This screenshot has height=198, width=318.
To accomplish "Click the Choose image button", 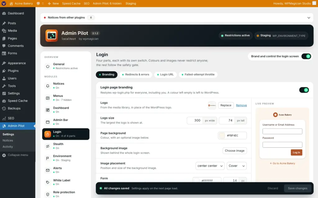I will click(x=235, y=151).
